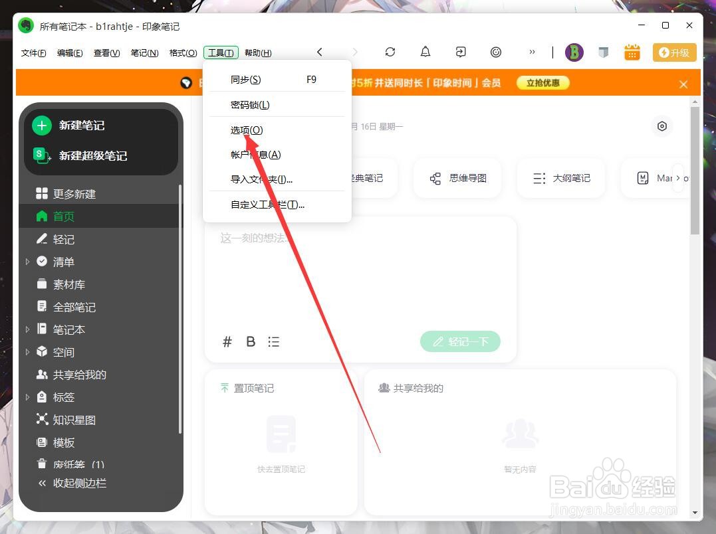The image size is (716, 534).
Task: Open homepage settings hexagon icon
Action: pos(661,126)
